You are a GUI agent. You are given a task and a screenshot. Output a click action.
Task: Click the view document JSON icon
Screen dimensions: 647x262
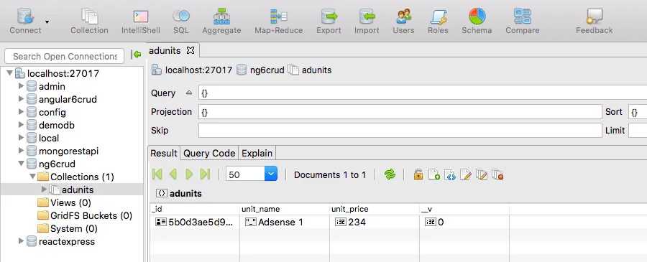(x=450, y=174)
